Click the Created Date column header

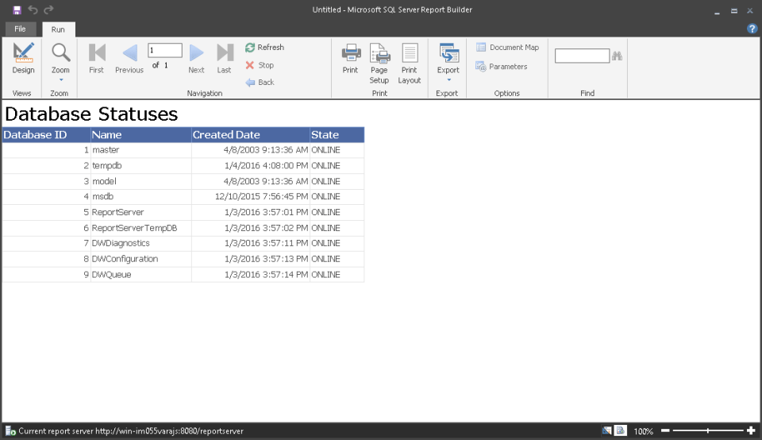[x=251, y=135]
